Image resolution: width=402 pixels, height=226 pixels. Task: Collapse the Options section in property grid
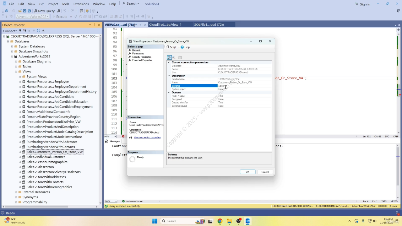pyautogui.click(x=169, y=93)
